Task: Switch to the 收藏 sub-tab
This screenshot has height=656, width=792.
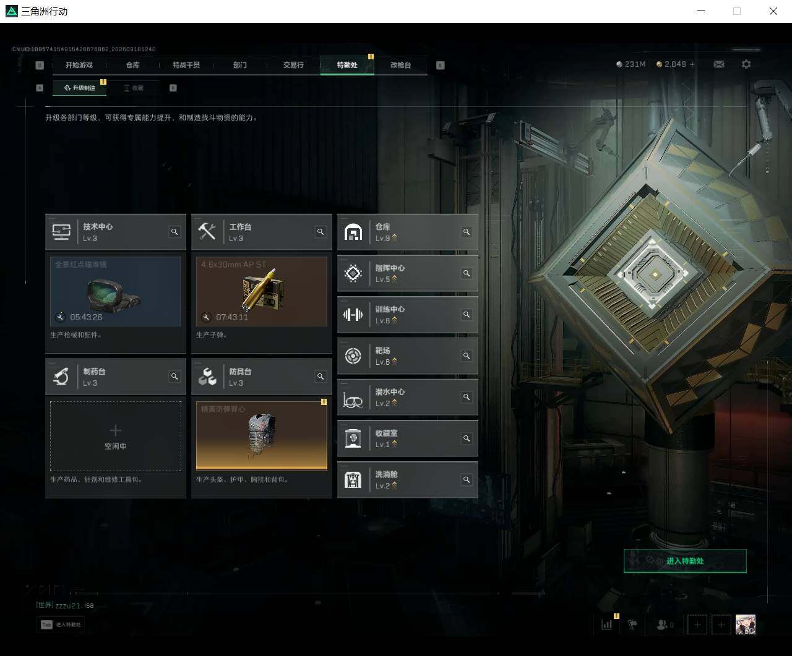Action: click(134, 88)
